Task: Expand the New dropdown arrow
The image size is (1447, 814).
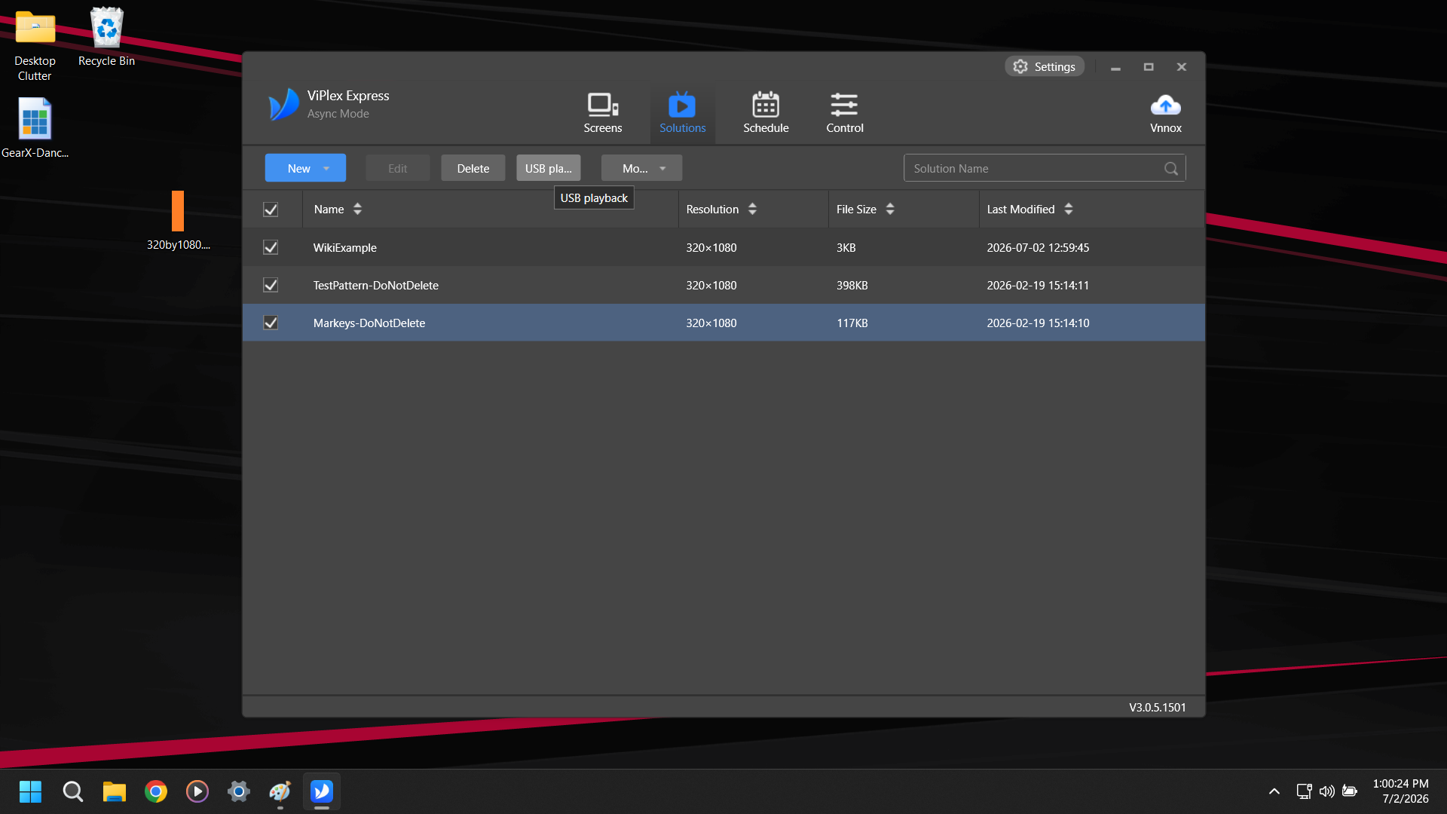Action: click(326, 169)
